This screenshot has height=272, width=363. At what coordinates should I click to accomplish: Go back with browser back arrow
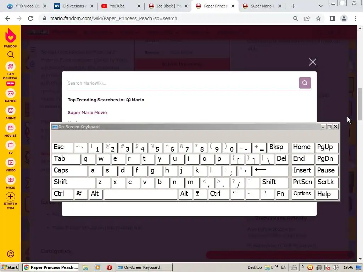8,18
